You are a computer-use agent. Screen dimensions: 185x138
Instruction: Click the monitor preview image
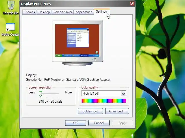pyautogui.click(x=77, y=43)
